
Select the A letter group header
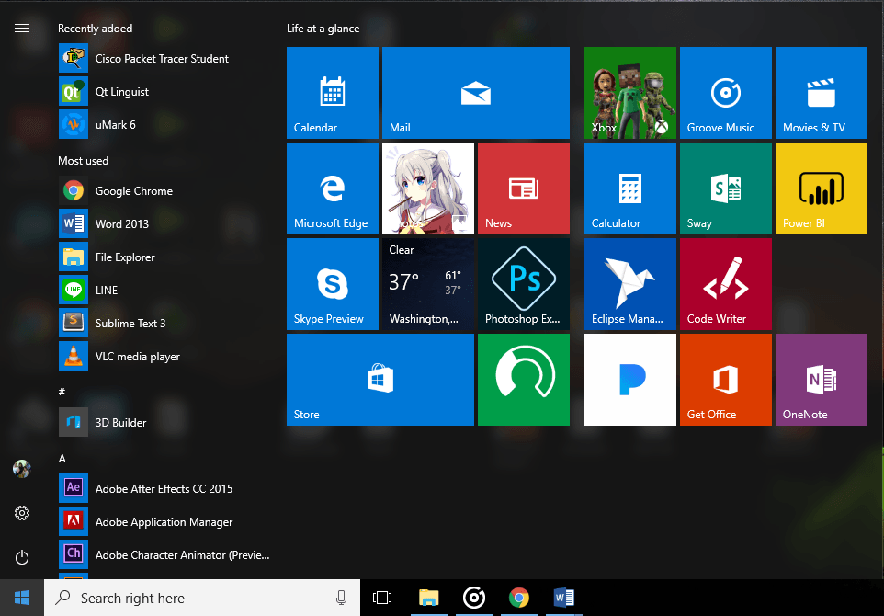pos(62,459)
